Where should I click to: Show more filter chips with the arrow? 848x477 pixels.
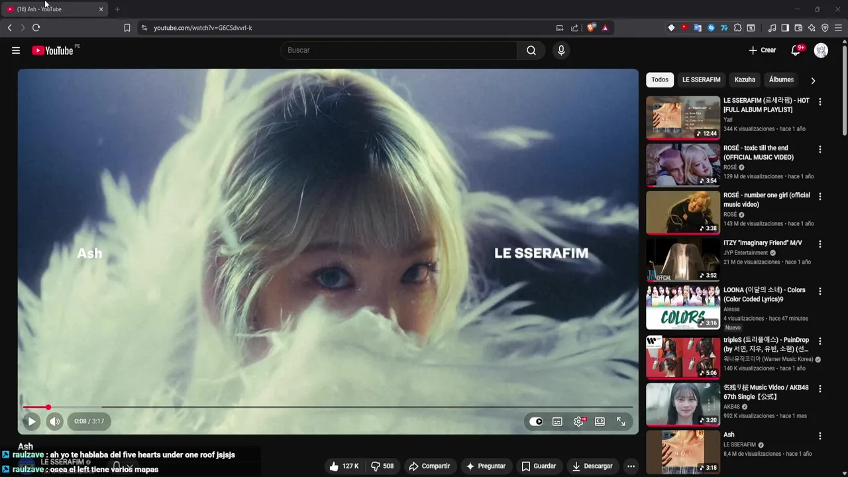[x=813, y=80]
